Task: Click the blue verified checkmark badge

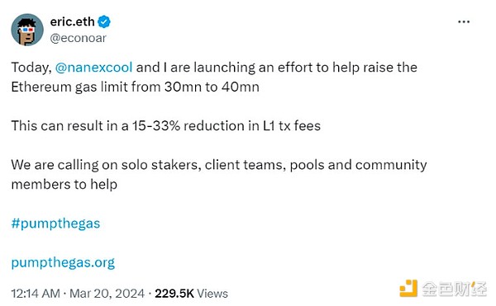Action: (x=104, y=21)
